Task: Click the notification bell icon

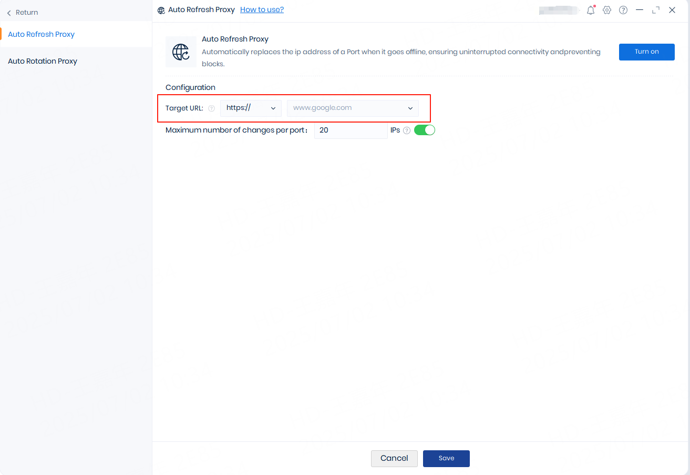Action: pos(591,10)
